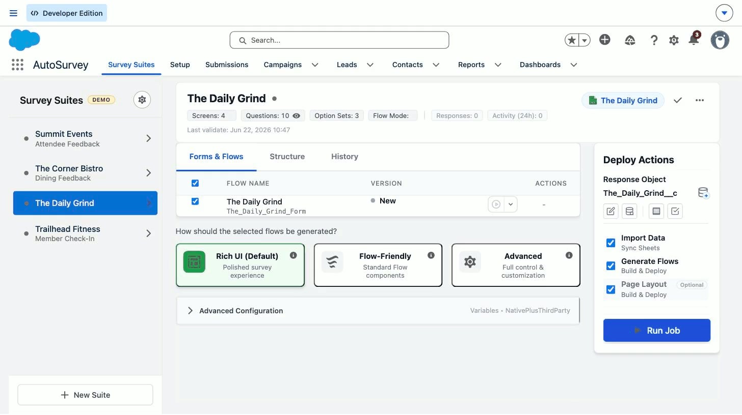Open the Global Actions plus icon
Image resolution: width=742 pixels, height=415 pixels.
(x=605, y=40)
